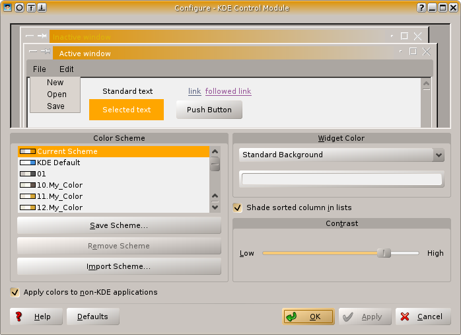Screen dimensions: 461x335
Task: Click the widget color swatch bar
Action: click(x=341, y=179)
